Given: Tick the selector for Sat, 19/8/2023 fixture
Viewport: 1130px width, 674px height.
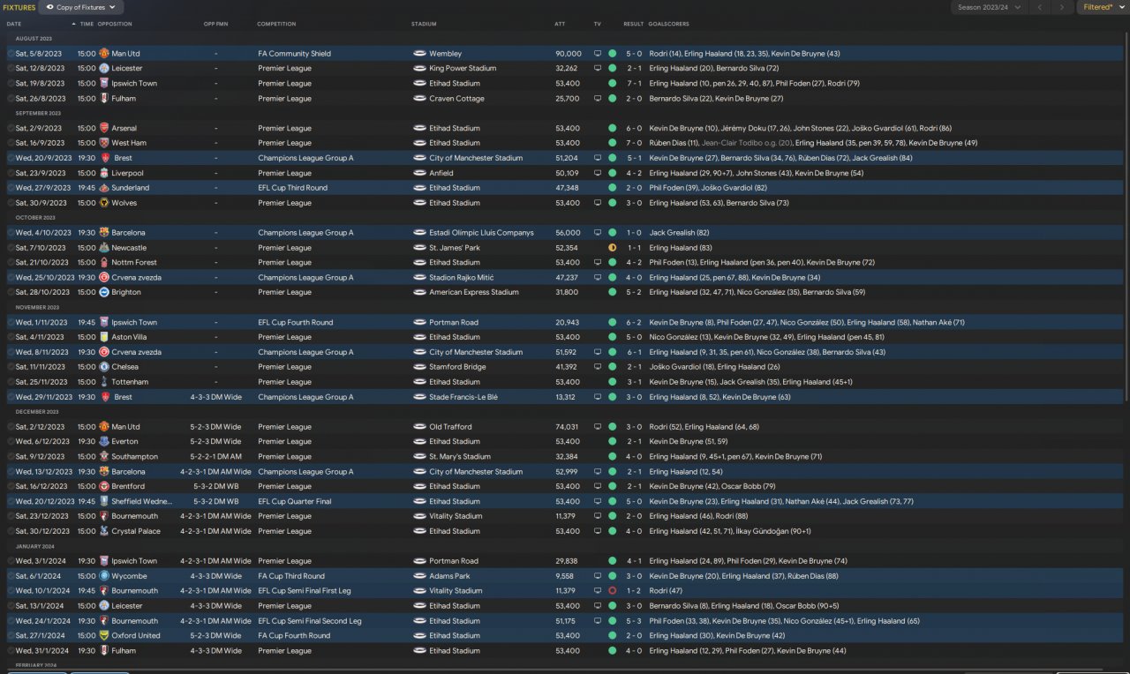Looking at the screenshot, I should (11, 84).
